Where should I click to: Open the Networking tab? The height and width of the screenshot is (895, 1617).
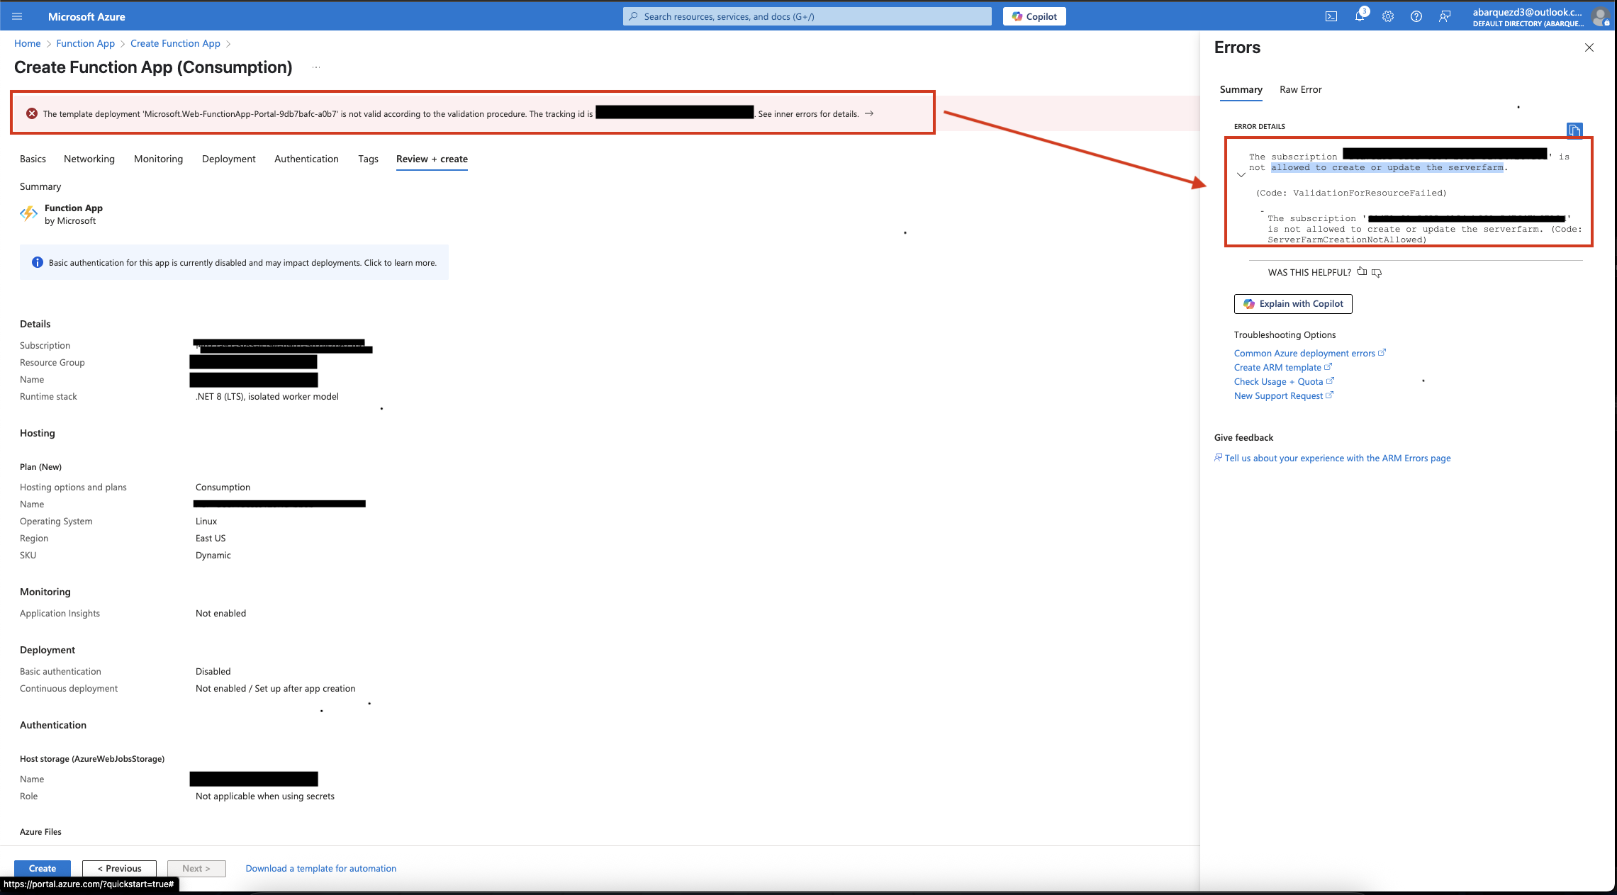pos(89,159)
